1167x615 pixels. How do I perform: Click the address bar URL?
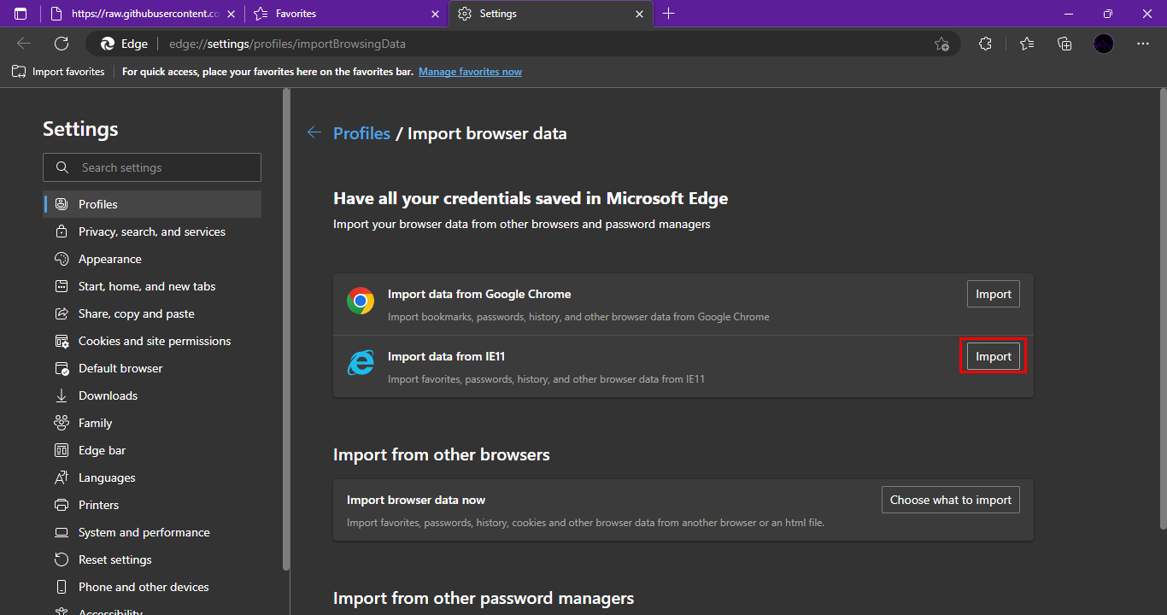pos(287,44)
